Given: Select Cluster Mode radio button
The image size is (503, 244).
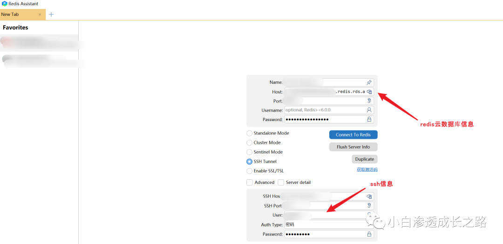Looking at the screenshot, I should tap(249, 142).
